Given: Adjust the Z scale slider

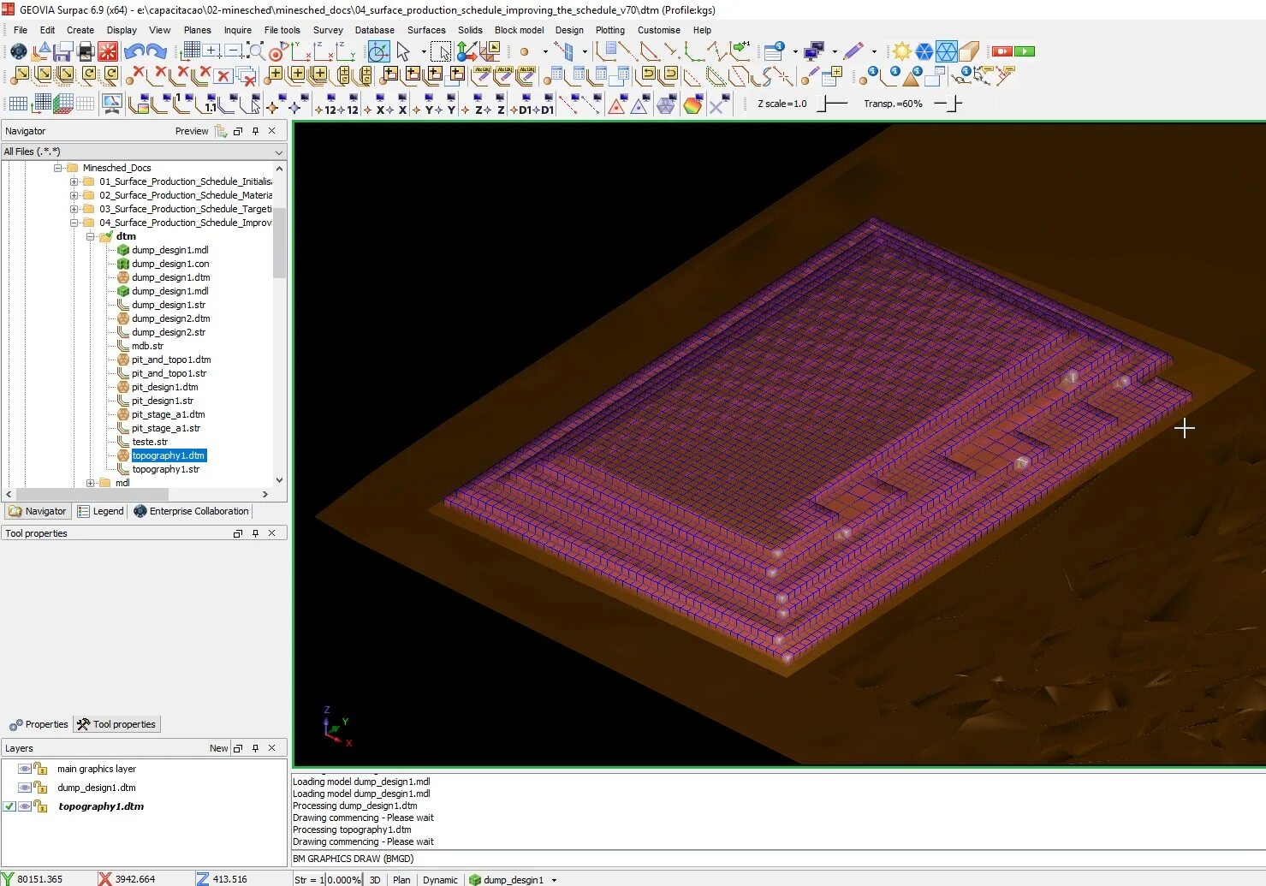Looking at the screenshot, I should 831,104.
